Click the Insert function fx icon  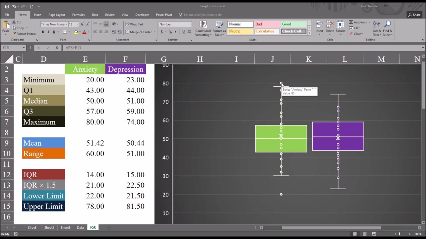point(57,48)
